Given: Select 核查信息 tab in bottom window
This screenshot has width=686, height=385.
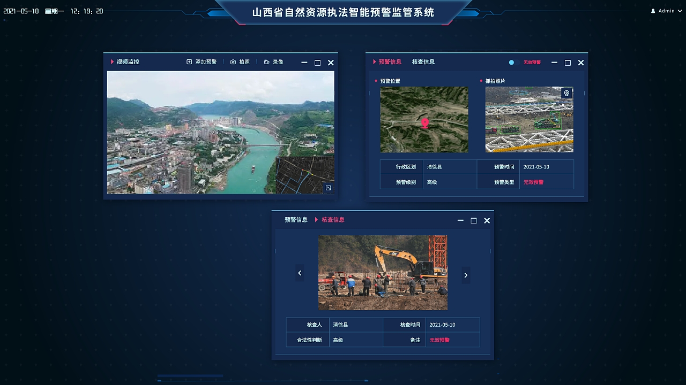Looking at the screenshot, I should pos(333,220).
